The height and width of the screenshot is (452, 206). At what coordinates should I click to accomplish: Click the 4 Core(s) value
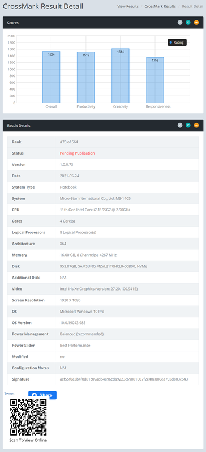(x=67, y=221)
